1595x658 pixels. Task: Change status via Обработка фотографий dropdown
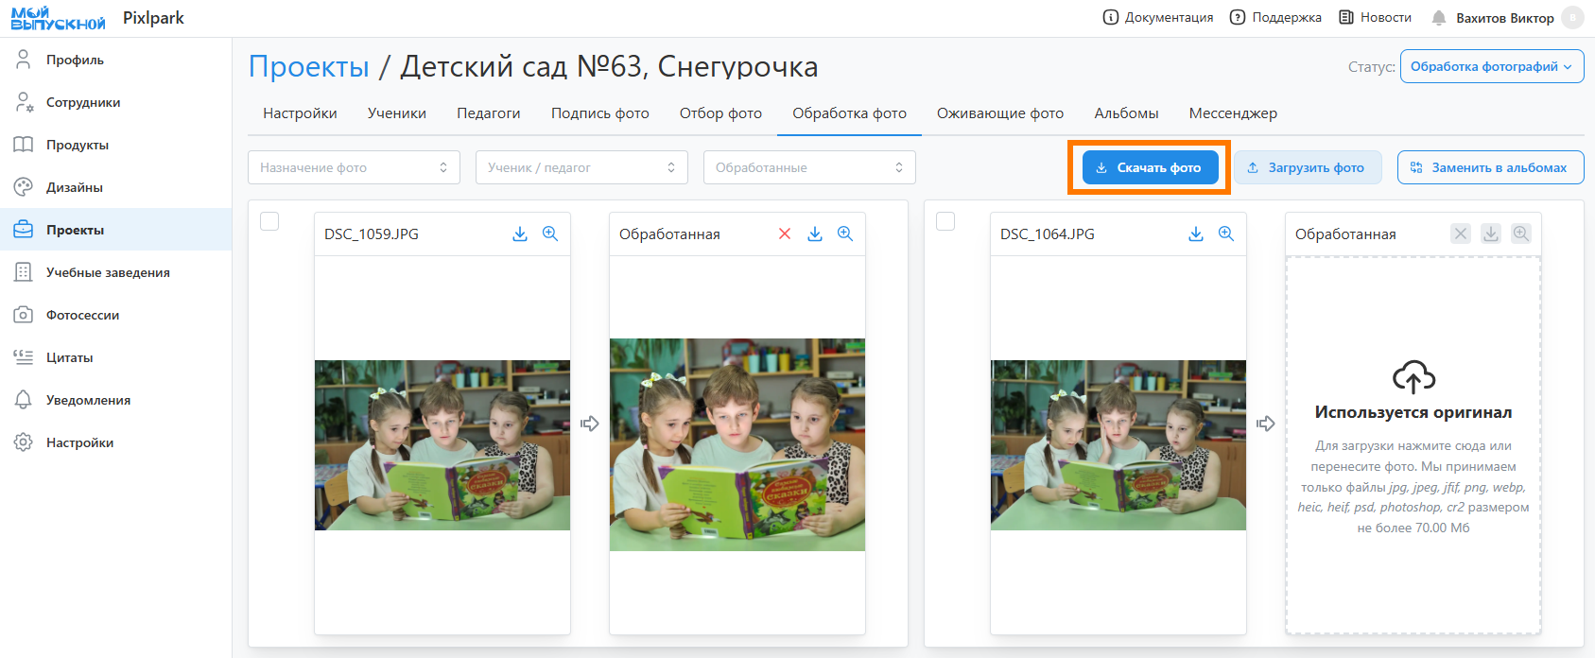pos(1491,66)
